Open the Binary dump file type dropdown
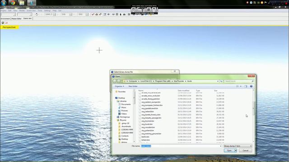This screenshot has width=289, height=162. (238, 146)
